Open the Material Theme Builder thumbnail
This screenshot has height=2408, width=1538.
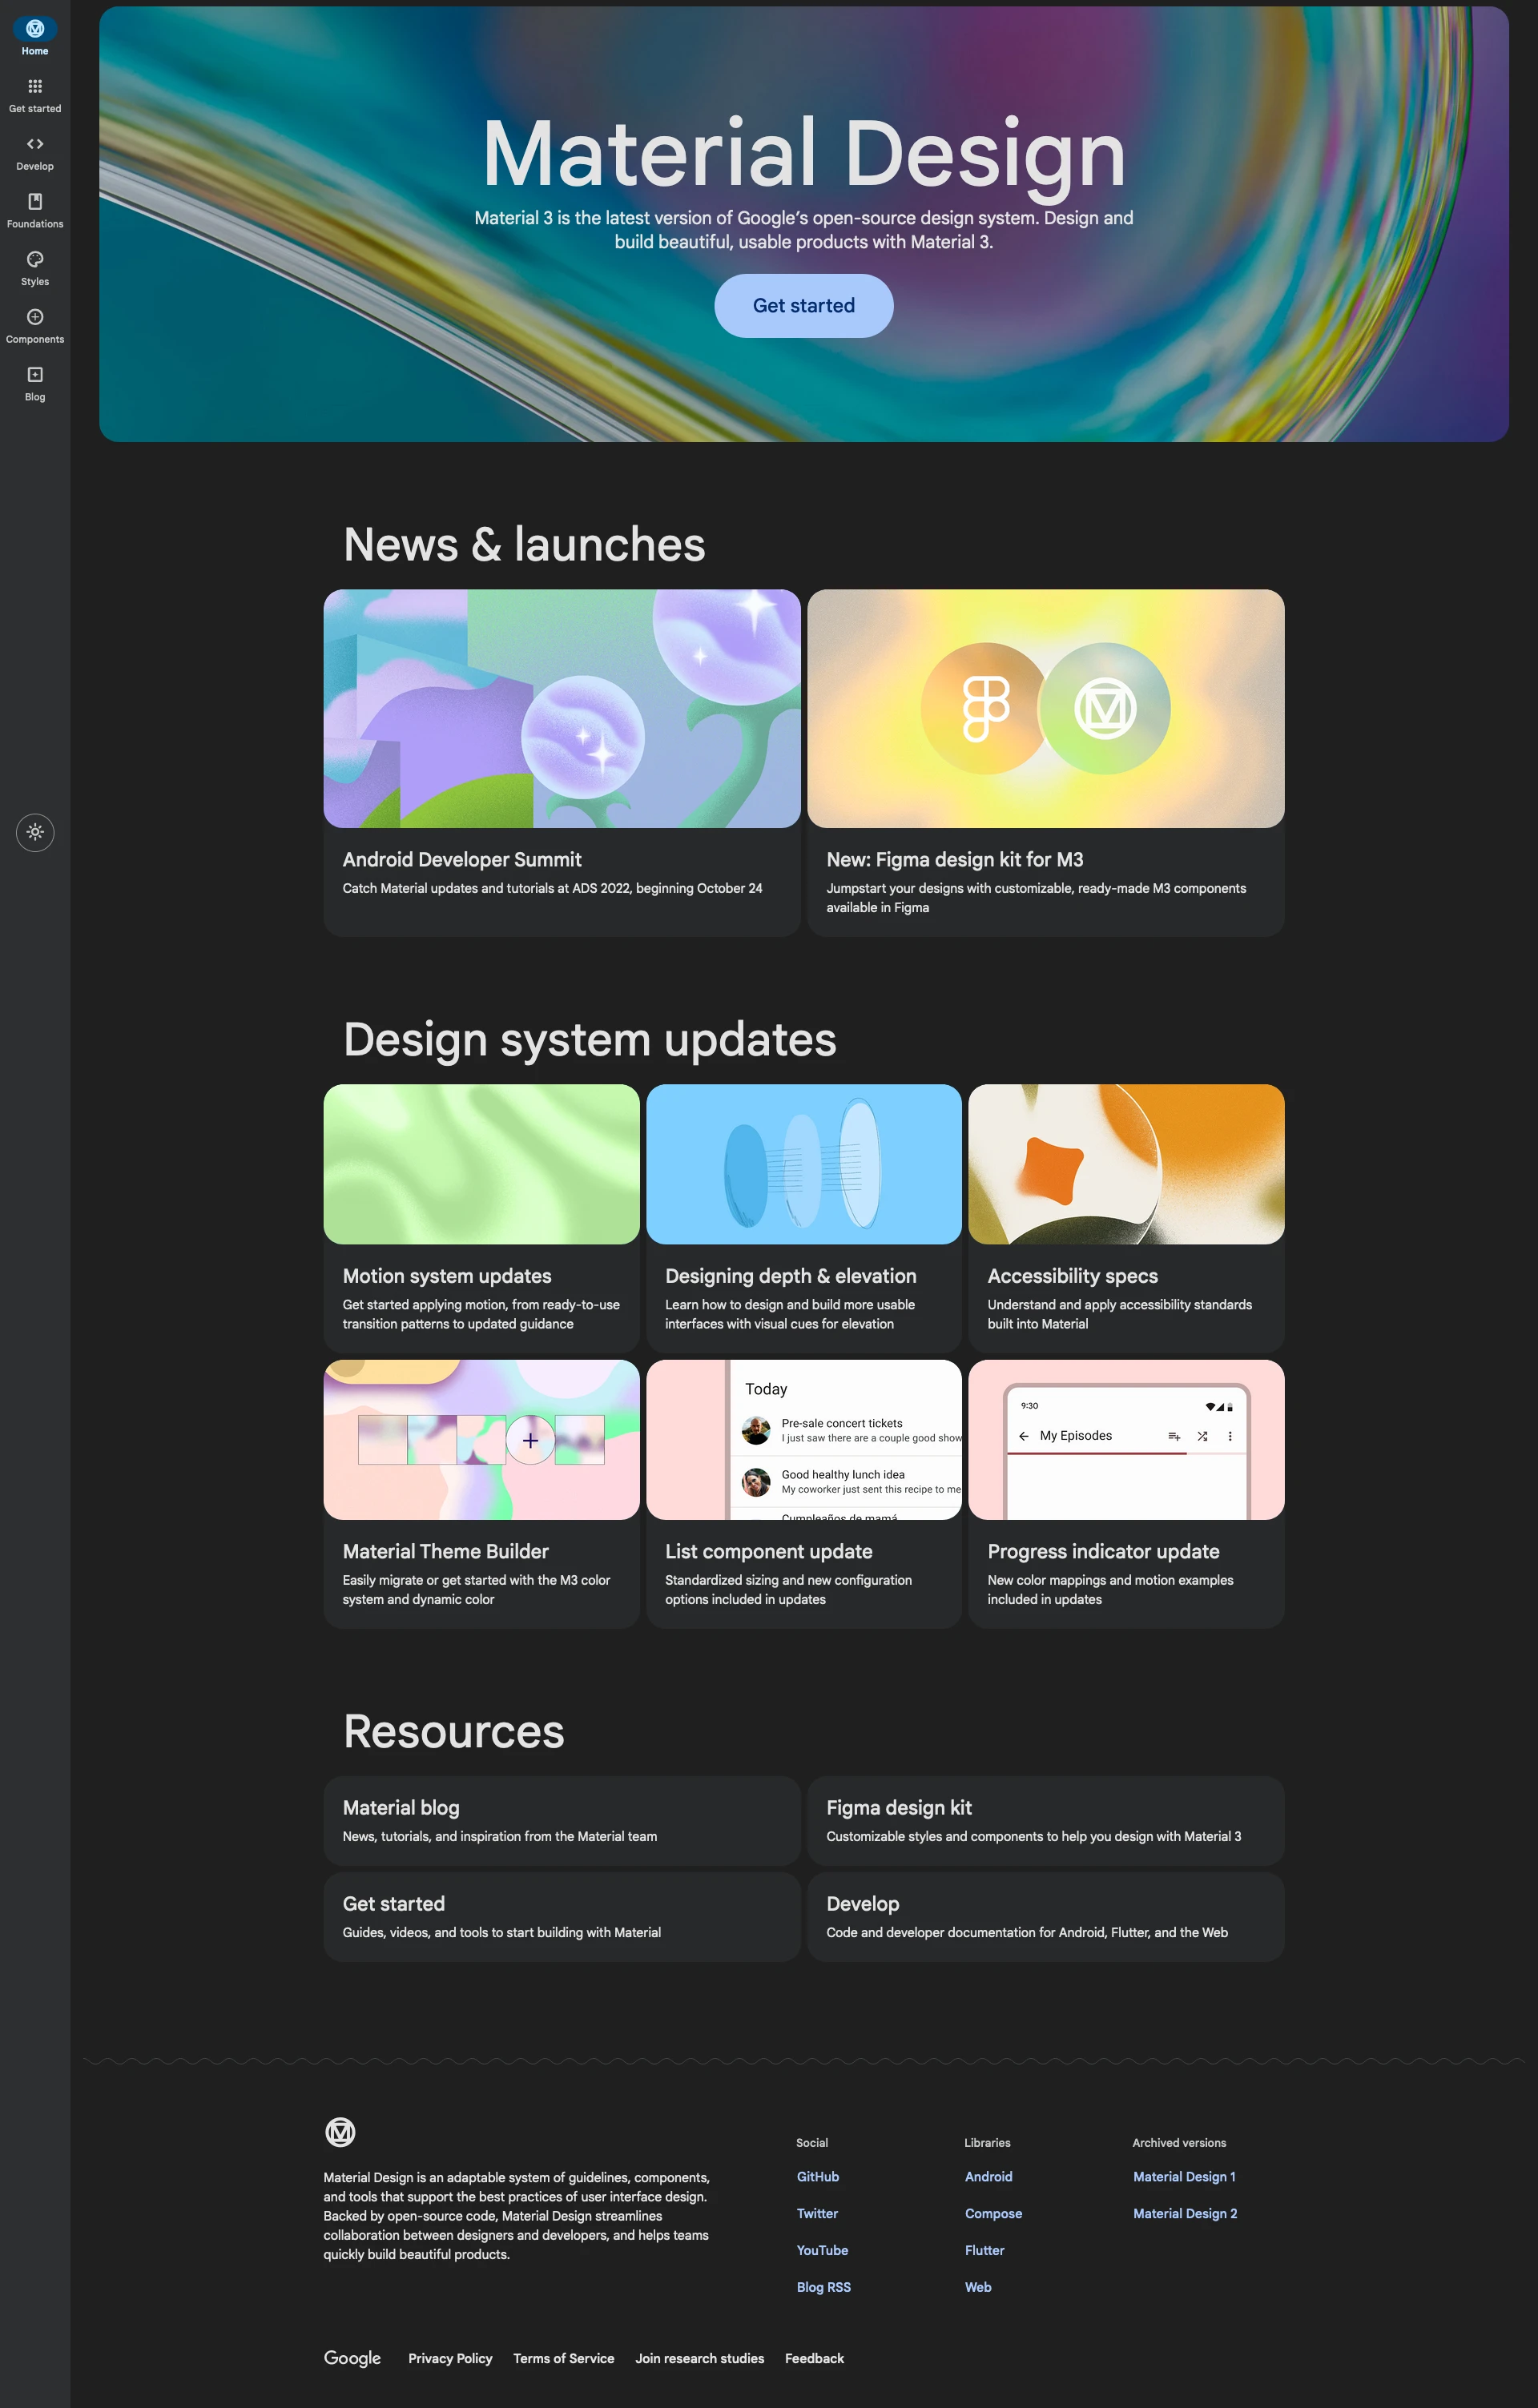[x=481, y=1439]
